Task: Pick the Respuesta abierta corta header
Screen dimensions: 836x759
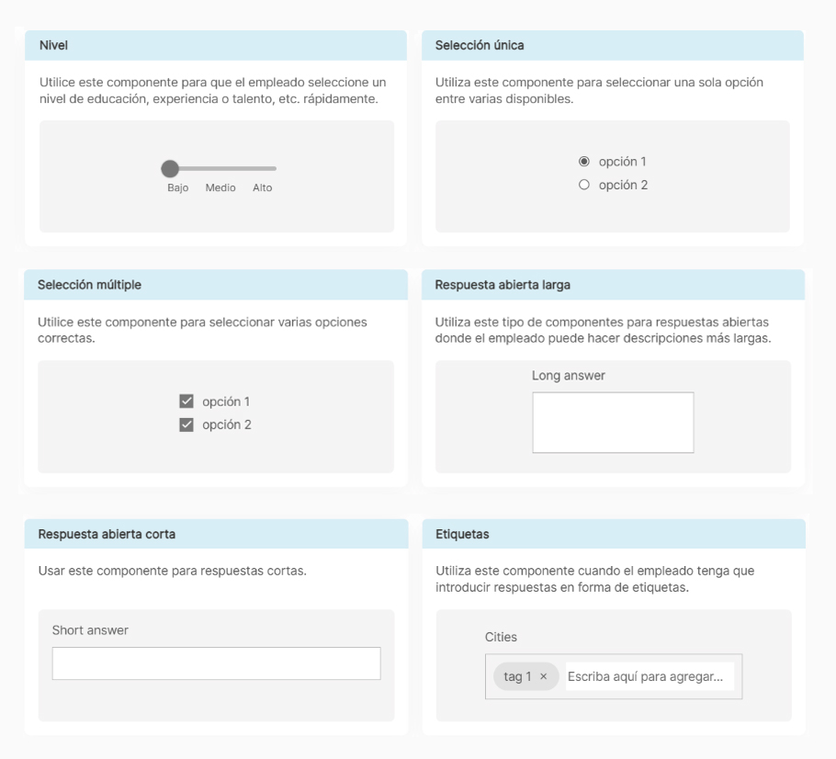Action: click(217, 534)
